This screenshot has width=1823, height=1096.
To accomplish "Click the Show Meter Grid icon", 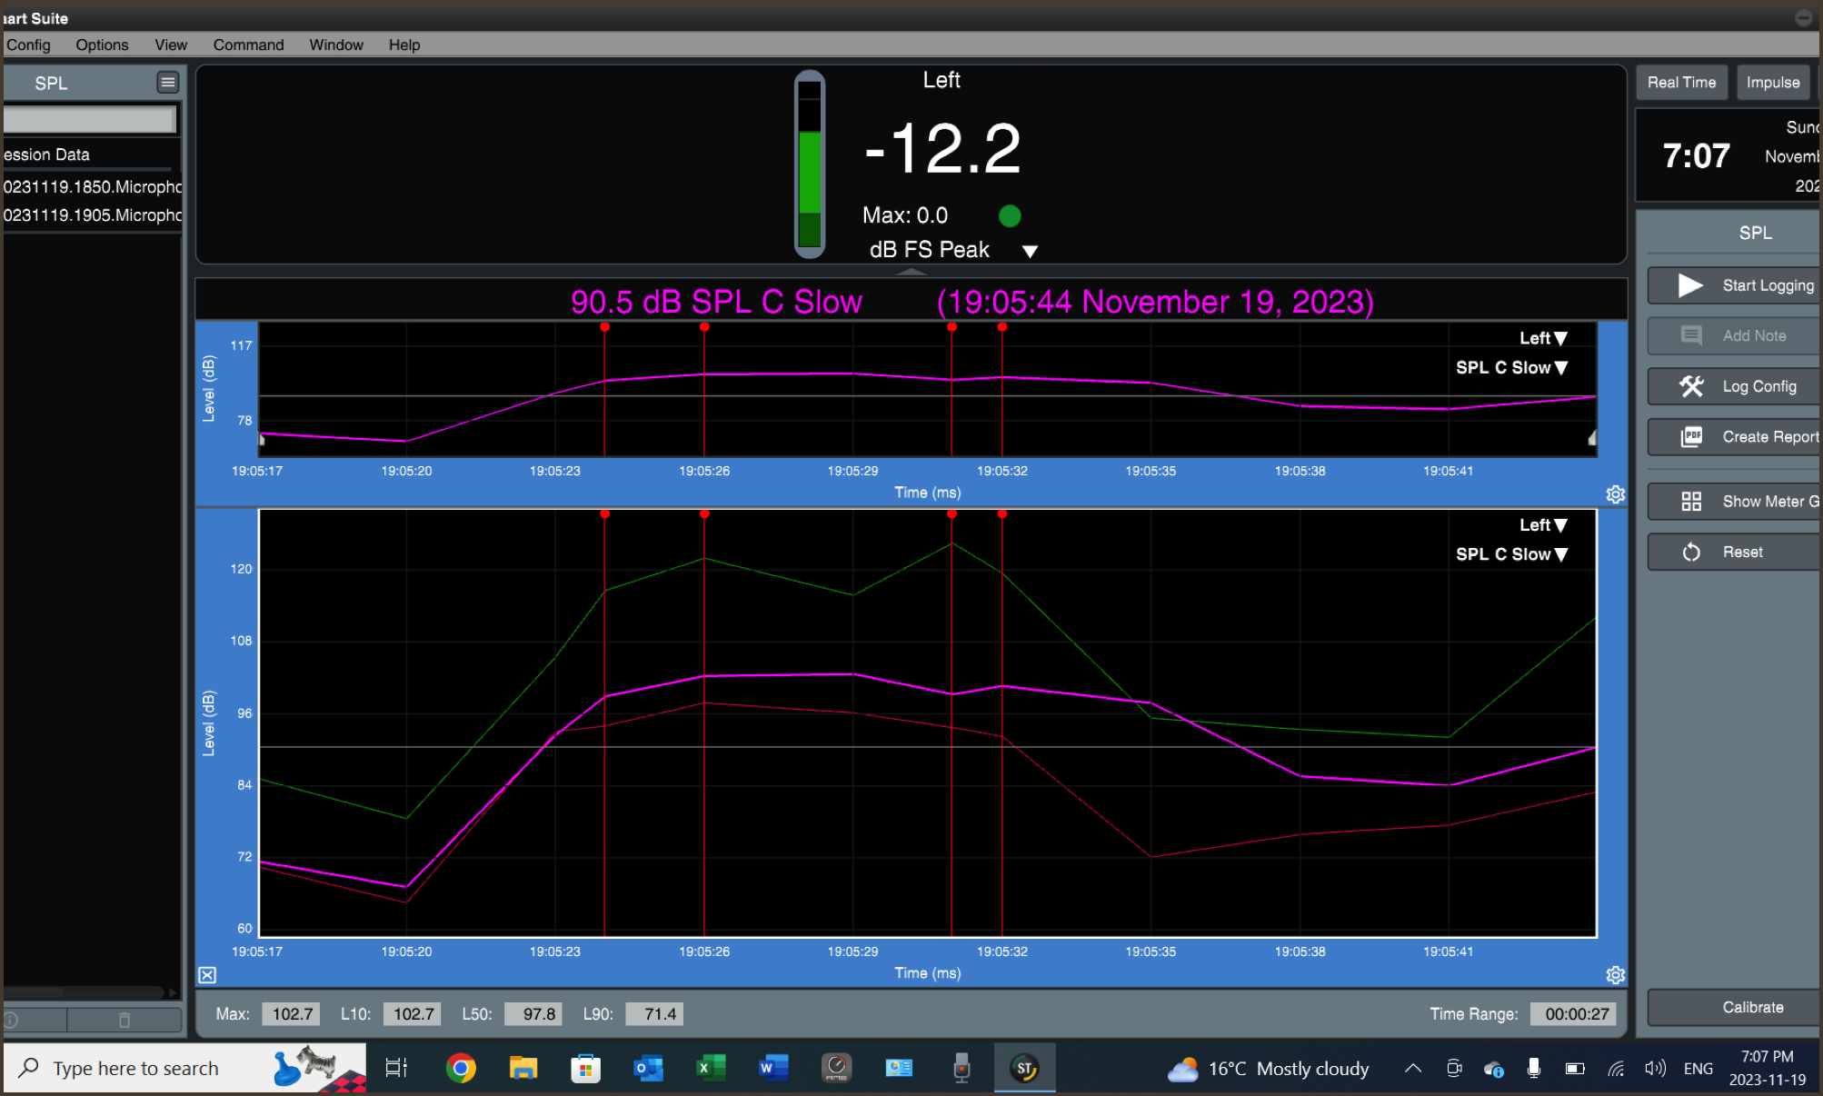I will (x=1690, y=502).
